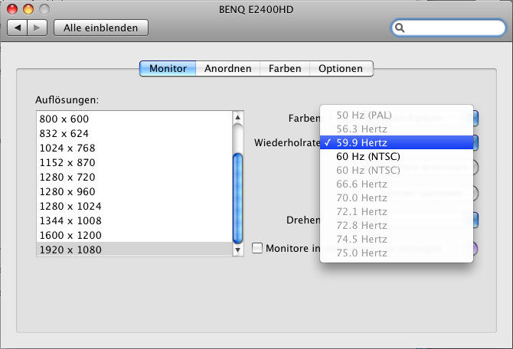The height and width of the screenshot is (349, 513).
Task: Select the Monitor tab
Action: [x=168, y=68]
